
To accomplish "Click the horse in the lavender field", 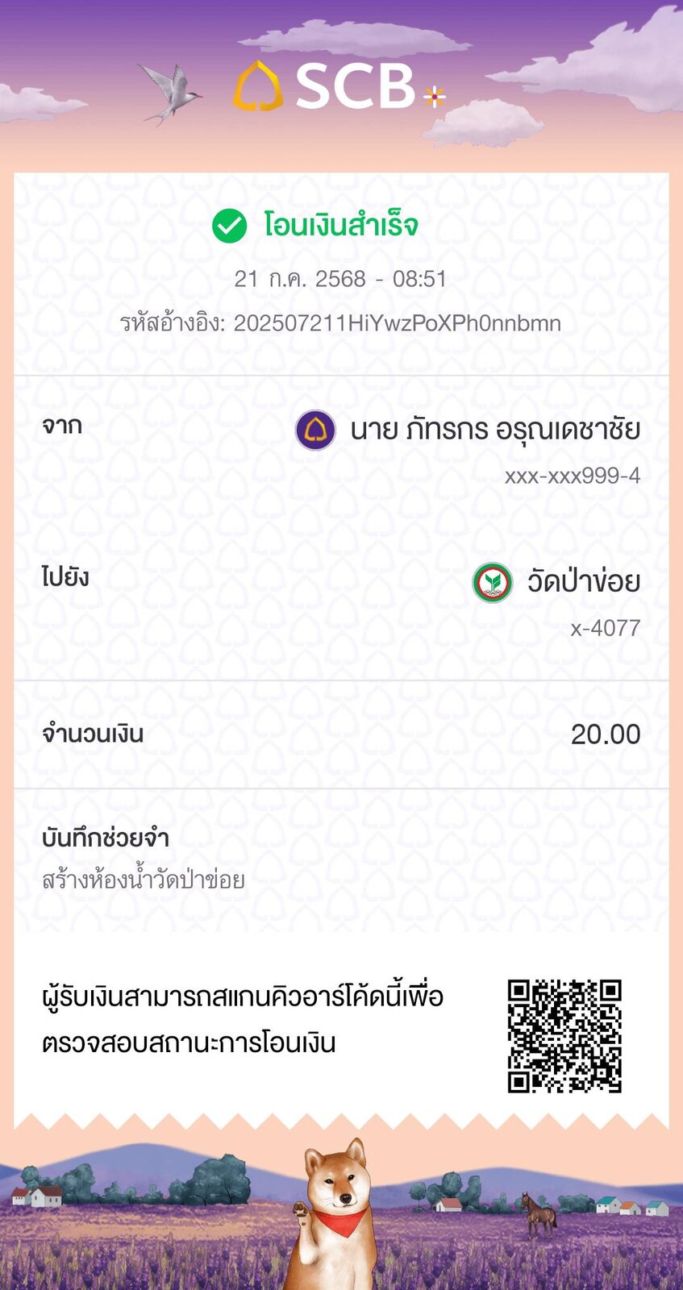I will pyautogui.click(x=539, y=1214).
